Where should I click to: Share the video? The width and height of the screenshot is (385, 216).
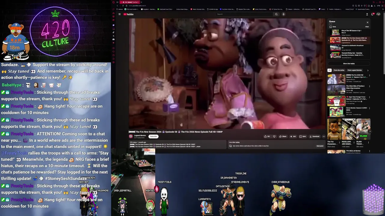point(283,136)
